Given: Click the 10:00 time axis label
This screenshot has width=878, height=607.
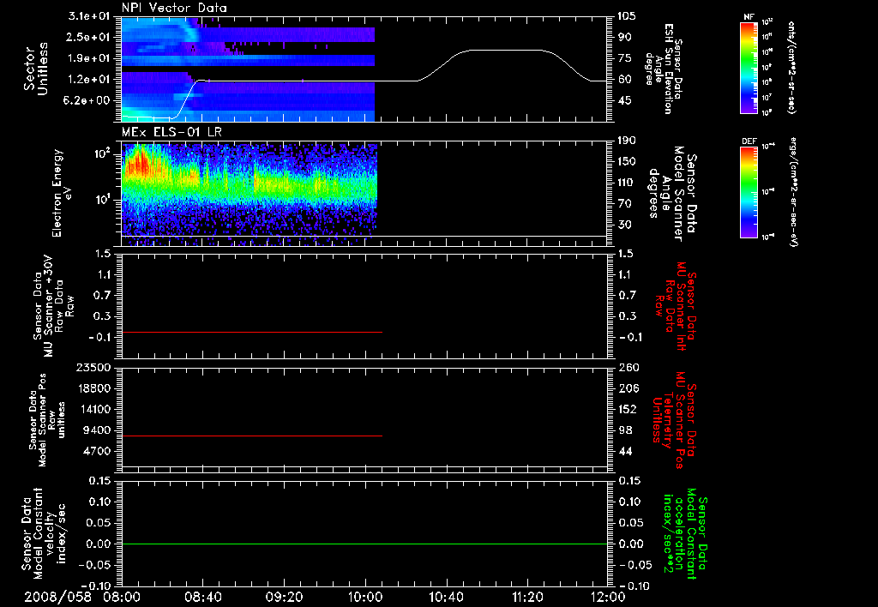Looking at the screenshot, I should click(x=364, y=597).
